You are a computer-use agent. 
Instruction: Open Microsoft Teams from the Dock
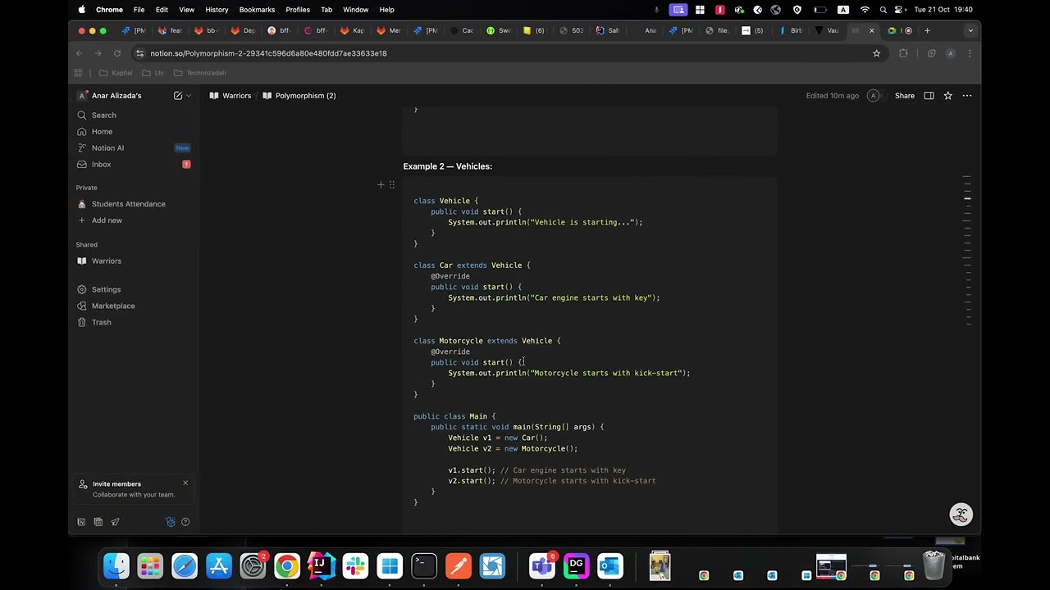pyautogui.click(x=541, y=566)
